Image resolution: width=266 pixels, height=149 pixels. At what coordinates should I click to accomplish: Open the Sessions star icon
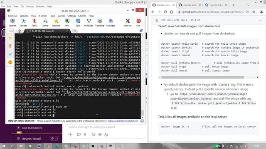click(56, 23)
